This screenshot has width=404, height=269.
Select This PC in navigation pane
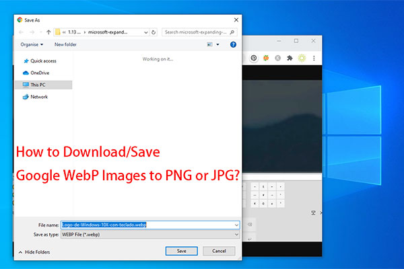pyautogui.click(x=43, y=85)
